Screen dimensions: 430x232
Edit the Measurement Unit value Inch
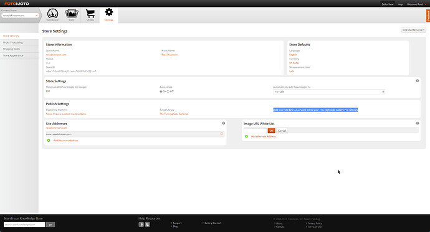pos(291,71)
